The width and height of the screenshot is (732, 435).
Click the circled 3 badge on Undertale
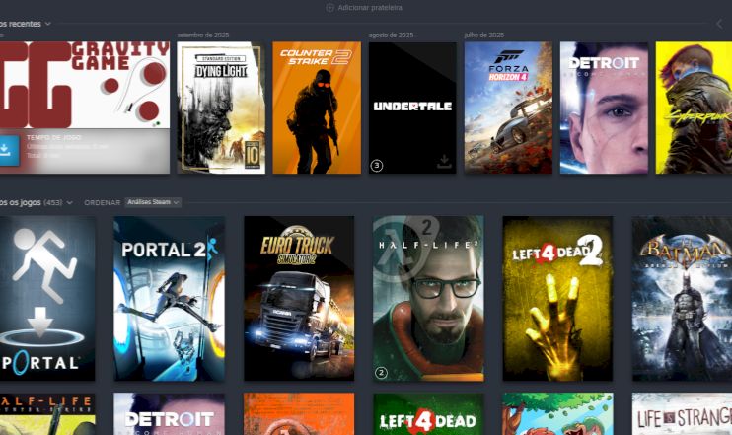click(377, 166)
